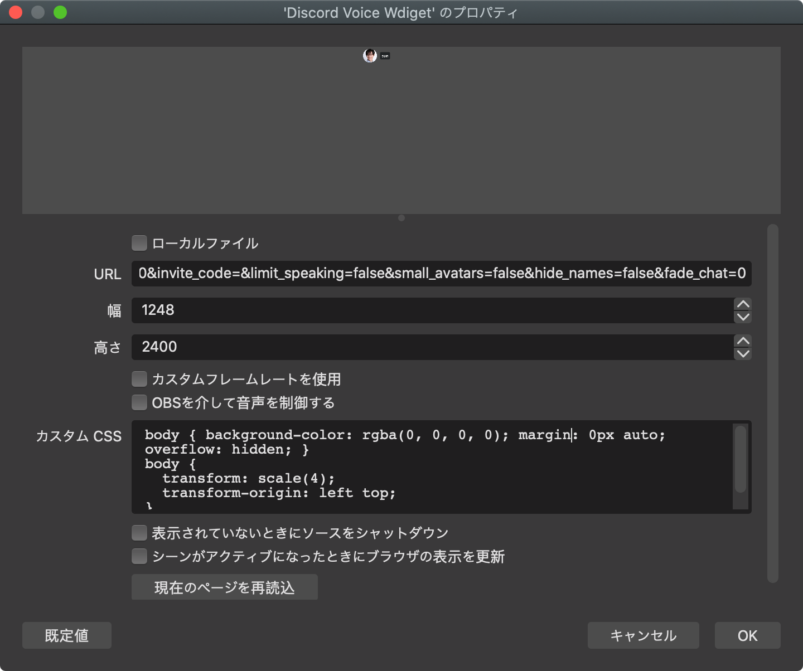Enable shutdown source when not visible option
The height and width of the screenshot is (671, 803).
click(139, 533)
